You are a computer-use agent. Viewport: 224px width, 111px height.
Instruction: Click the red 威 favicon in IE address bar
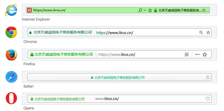[29, 10]
